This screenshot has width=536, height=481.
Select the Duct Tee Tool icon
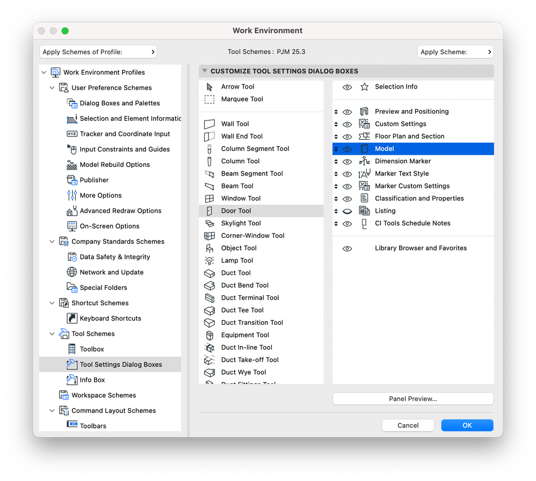(209, 310)
